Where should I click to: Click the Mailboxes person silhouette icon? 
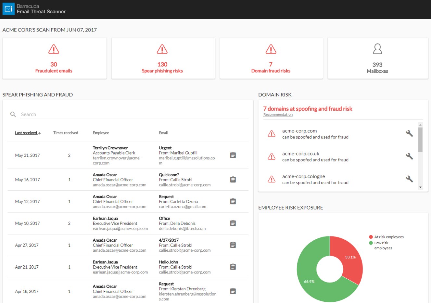377,49
